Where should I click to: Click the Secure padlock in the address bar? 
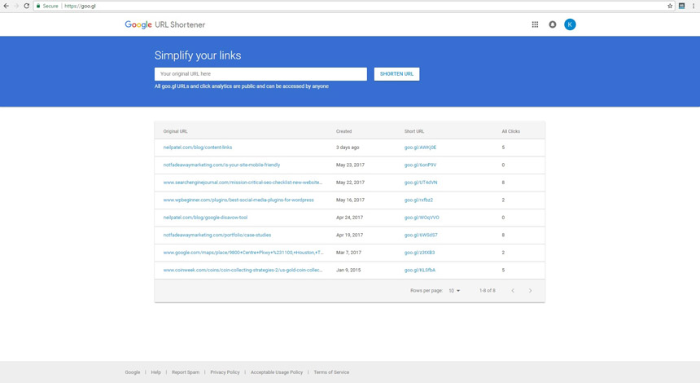point(38,6)
